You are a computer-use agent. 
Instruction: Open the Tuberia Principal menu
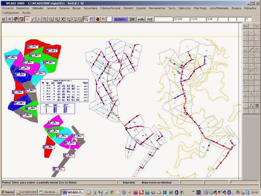[110, 8]
